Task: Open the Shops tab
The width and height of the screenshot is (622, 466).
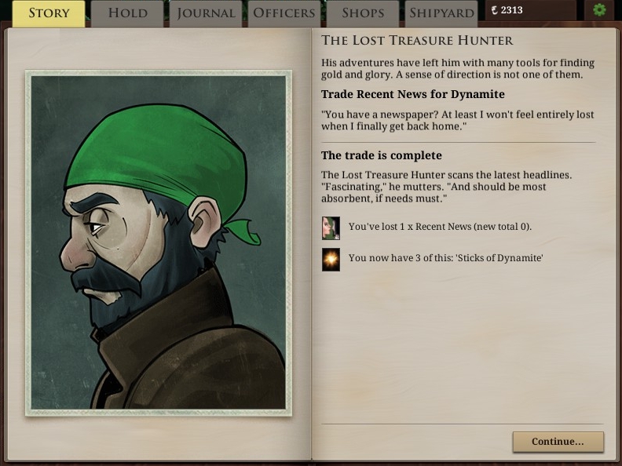Action: pyautogui.click(x=363, y=14)
